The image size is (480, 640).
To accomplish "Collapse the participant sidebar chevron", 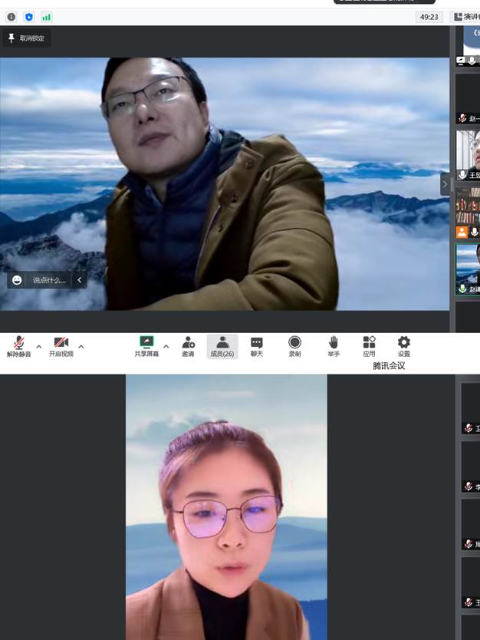I will click(445, 184).
